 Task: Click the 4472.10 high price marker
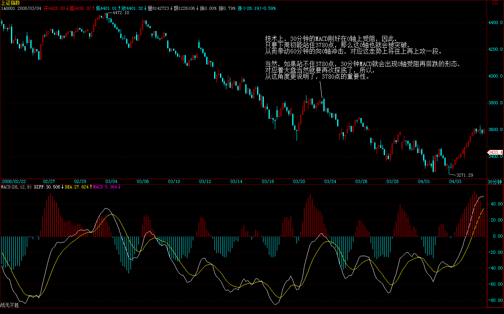coord(121,13)
